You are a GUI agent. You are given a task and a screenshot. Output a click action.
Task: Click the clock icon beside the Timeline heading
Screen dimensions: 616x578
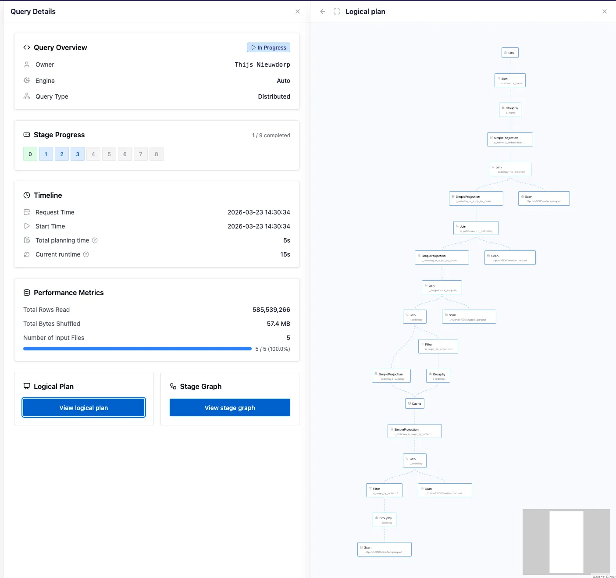point(27,195)
